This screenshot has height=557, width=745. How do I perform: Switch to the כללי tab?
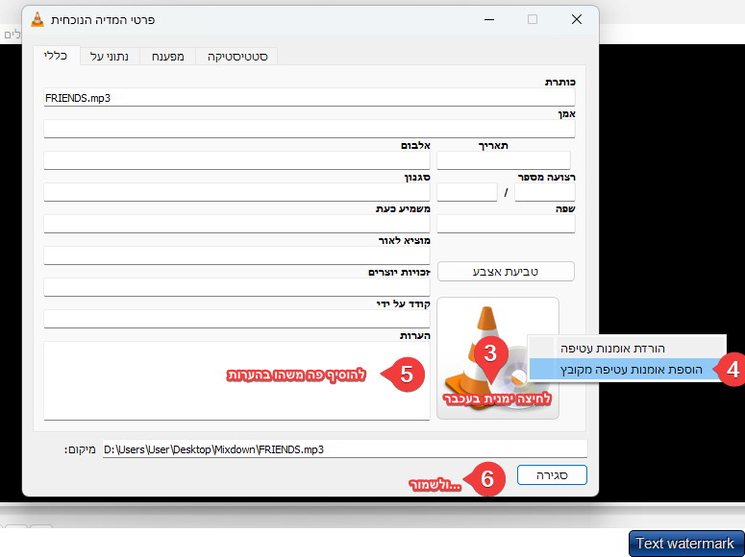click(x=56, y=56)
